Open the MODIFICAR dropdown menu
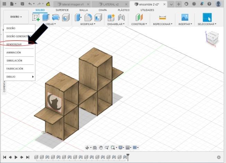 (x=88, y=24)
